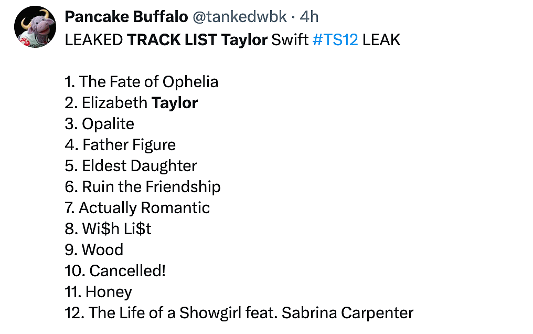
Task: Click the Pancake Buffalo profile avatar
Action: tap(35, 28)
